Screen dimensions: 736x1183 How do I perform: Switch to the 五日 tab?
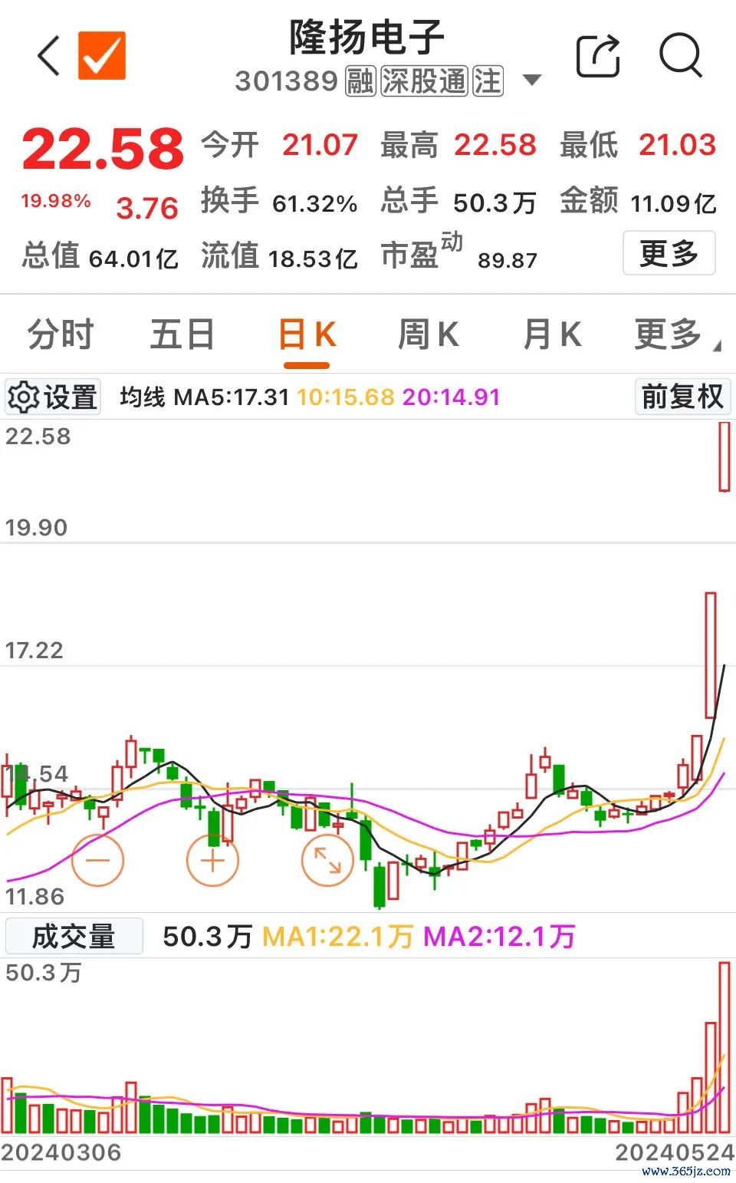point(182,334)
